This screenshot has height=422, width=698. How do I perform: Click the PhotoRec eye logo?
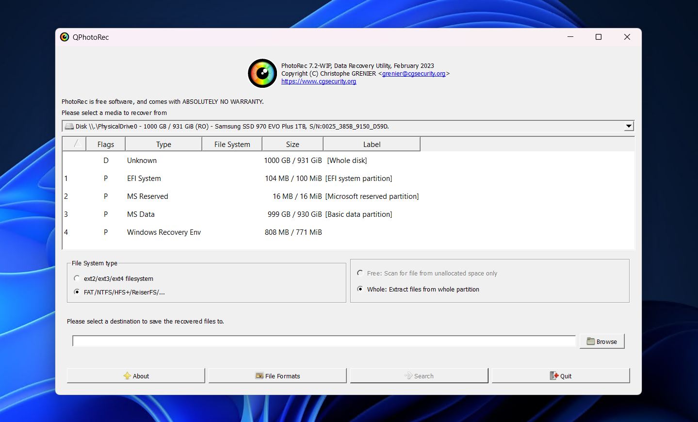coord(262,73)
